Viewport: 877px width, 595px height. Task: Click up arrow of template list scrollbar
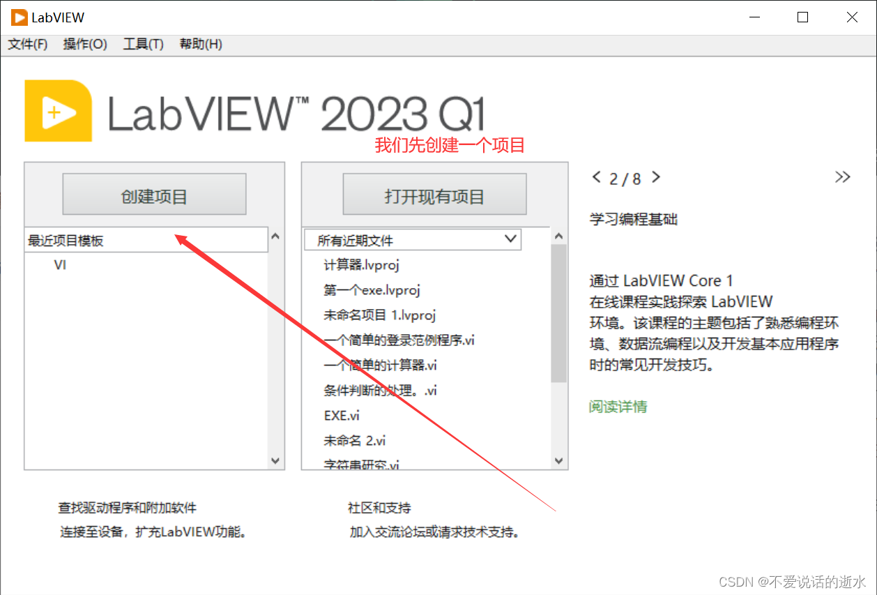(275, 236)
